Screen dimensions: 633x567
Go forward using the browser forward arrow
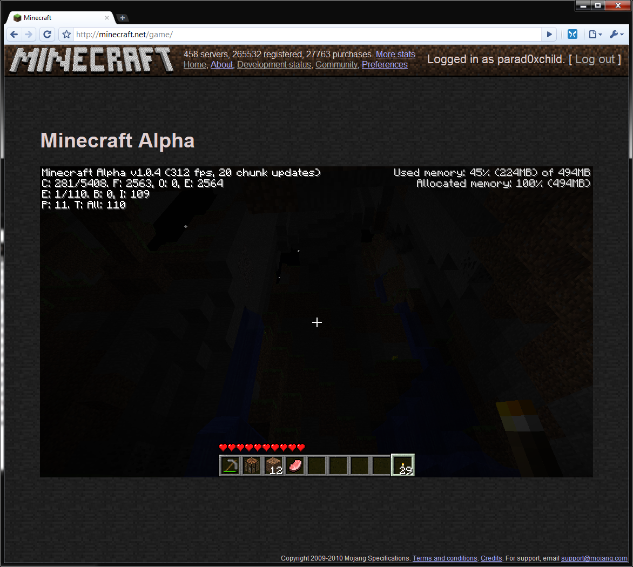pyautogui.click(x=28, y=35)
